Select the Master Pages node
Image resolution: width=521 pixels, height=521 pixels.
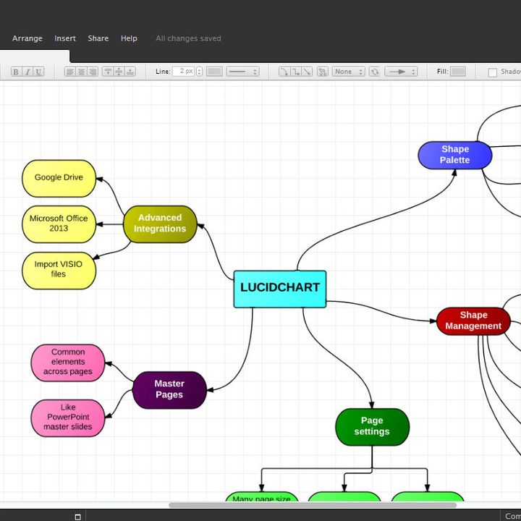[169, 390]
